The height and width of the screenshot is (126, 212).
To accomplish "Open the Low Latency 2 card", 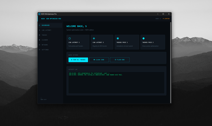I will (x=102, y=42).
